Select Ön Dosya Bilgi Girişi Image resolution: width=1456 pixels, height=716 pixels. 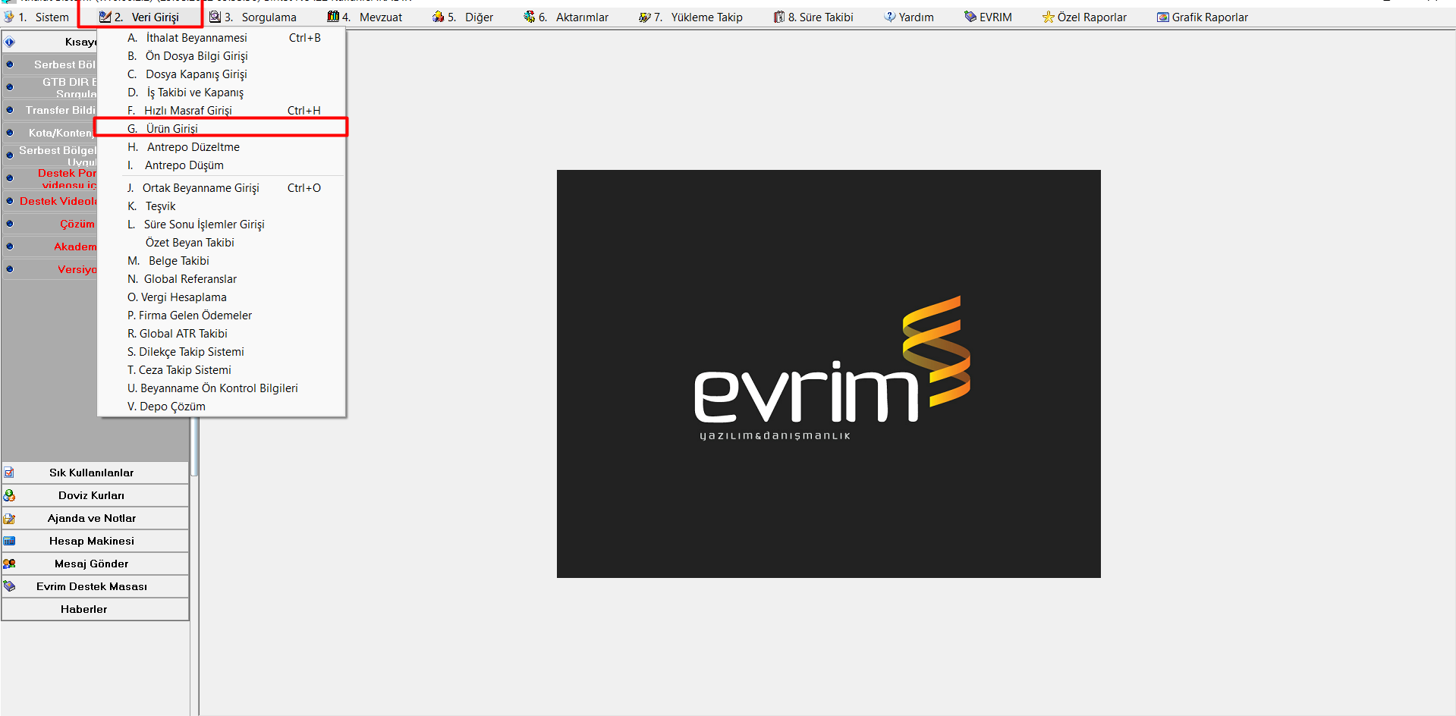pyautogui.click(x=222, y=56)
